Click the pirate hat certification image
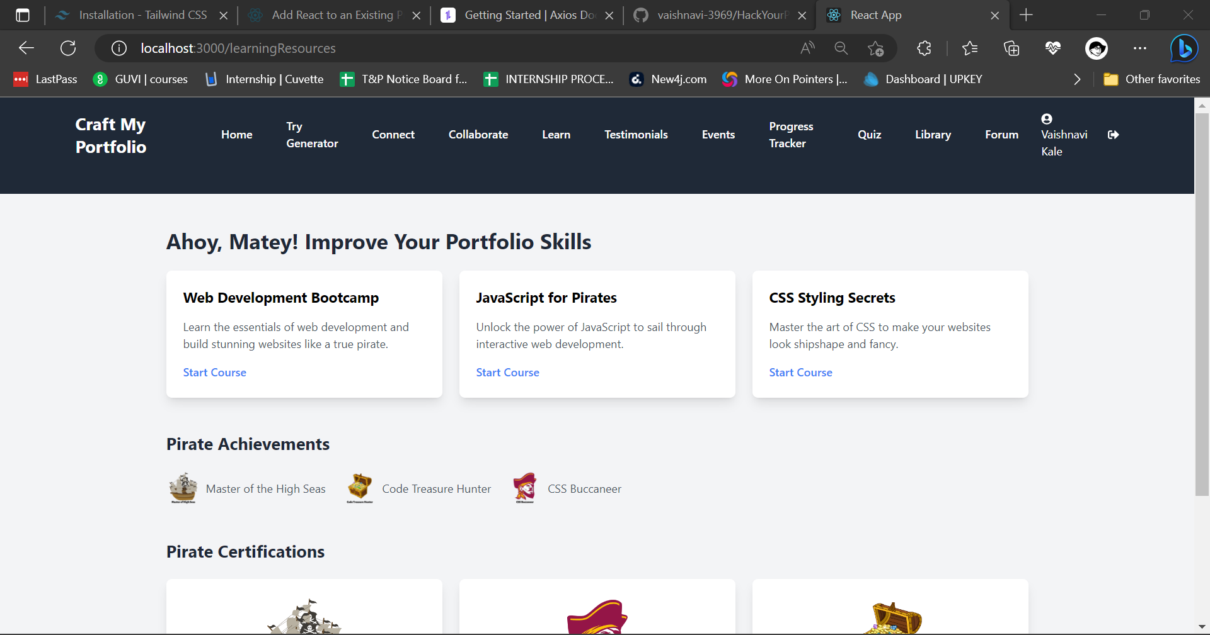Image resolution: width=1210 pixels, height=635 pixels. [x=597, y=617]
